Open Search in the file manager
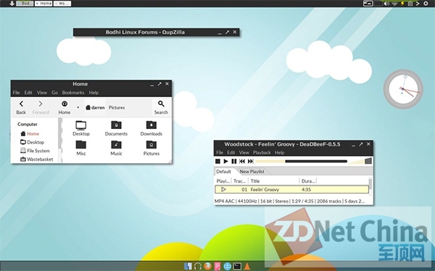The image size is (435, 271). [x=161, y=108]
